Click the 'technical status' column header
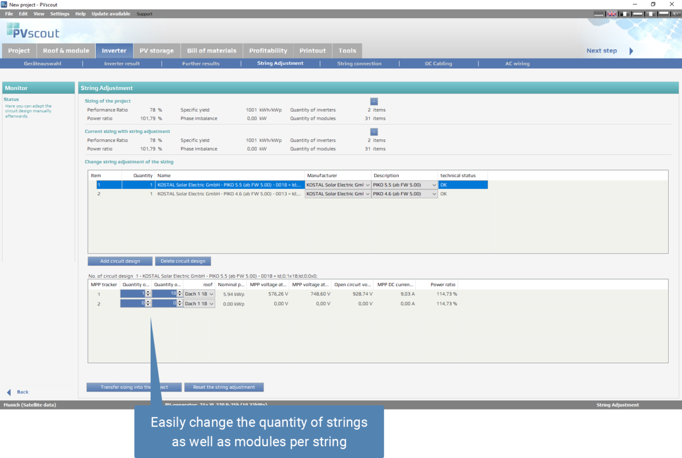682x458 pixels. pos(462,176)
